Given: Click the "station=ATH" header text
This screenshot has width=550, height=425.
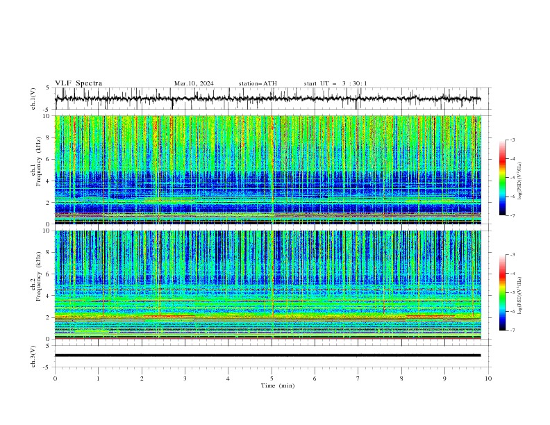Looking at the screenshot, I should point(258,83).
